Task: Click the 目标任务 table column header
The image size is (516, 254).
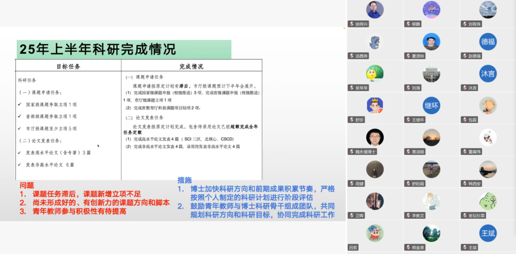Action: pos(68,66)
